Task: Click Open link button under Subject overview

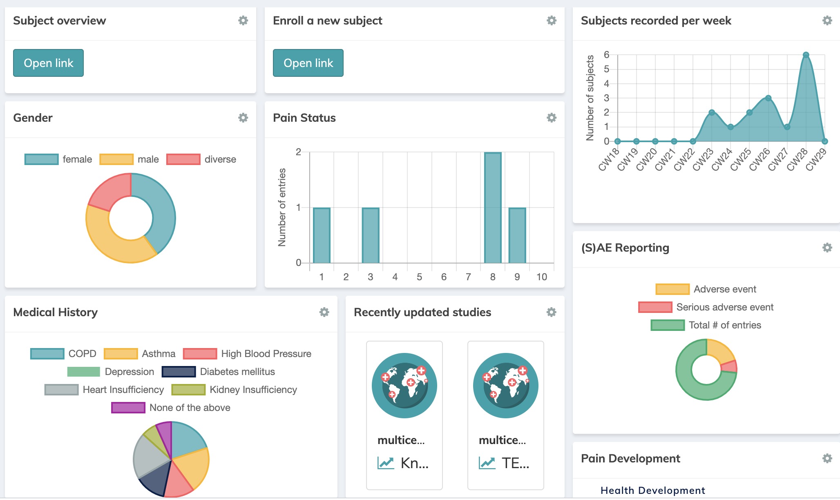Action: click(48, 63)
